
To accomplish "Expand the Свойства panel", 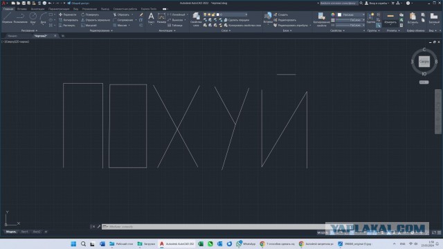I will coord(337,30).
